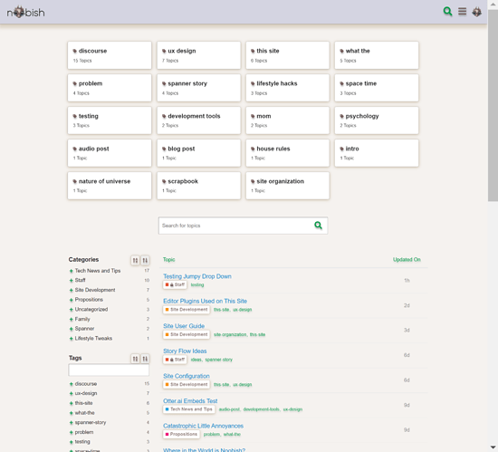The height and width of the screenshot is (452, 498).
Task: Click plus icon next to spanner-story tag
Action: click(72, 423)
